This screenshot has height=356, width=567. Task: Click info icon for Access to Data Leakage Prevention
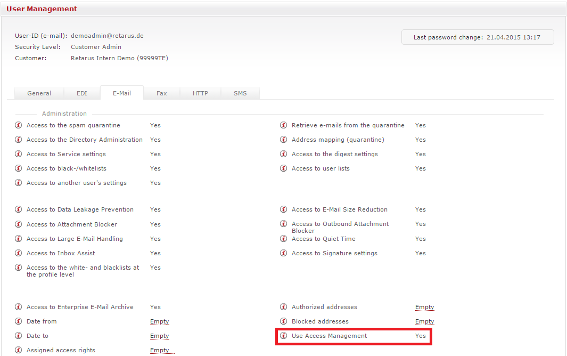point(19,209)
